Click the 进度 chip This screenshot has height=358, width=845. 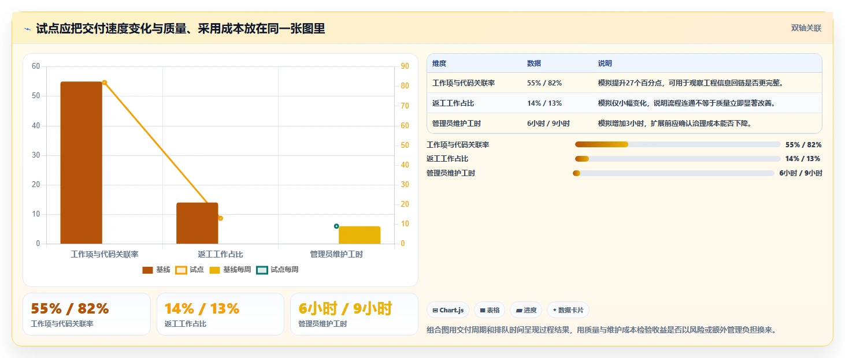pos(526,310)
